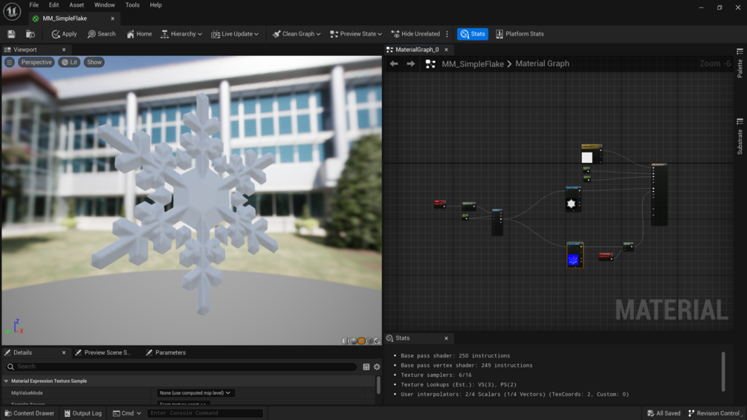The image size is (747, 420).
Task: Click the MM_SimpleFlake breadcrumb
Action: pos(473,64)
